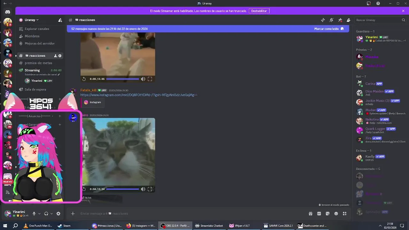Mute the microphone in user panel
The width and height of the screenshot is (409, 230).
coord(34,214)
